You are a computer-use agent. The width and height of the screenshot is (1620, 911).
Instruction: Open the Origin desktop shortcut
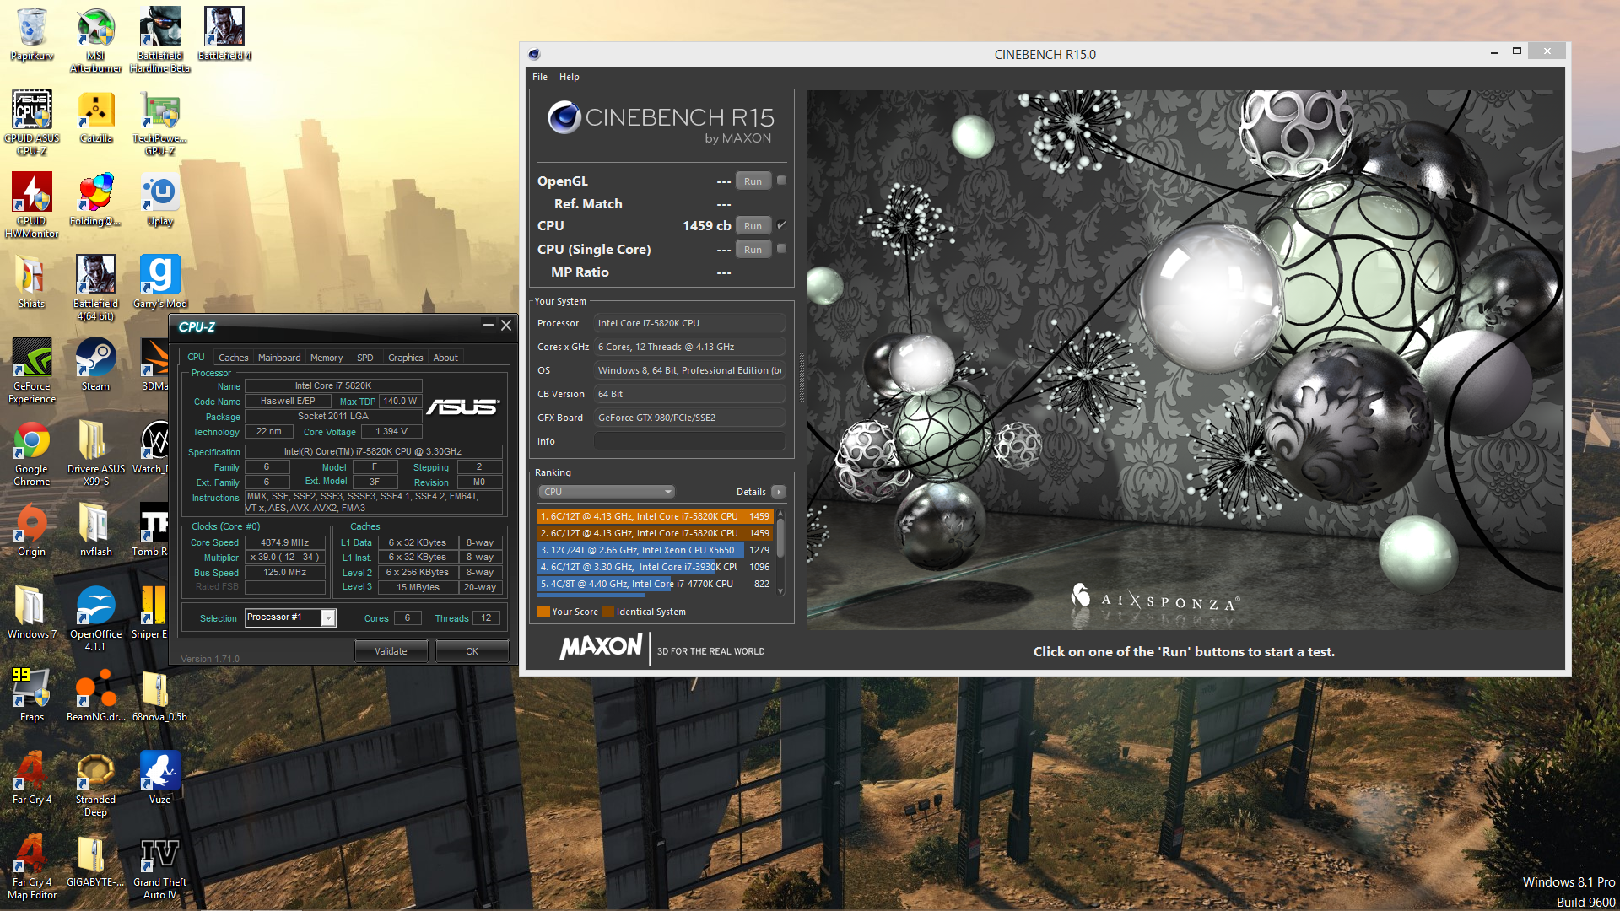(x=32, y=525)
